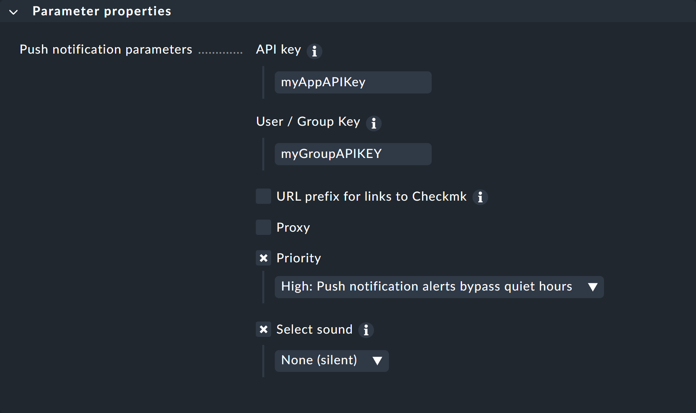The width and height of the screenshot is (696, 413).
Task: Enable the URL prefix for links to Checkmk
Action: tap(263, 196)
